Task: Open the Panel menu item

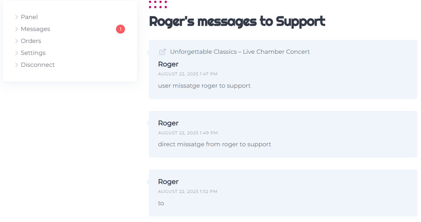Action: click(x=29, y=17)
